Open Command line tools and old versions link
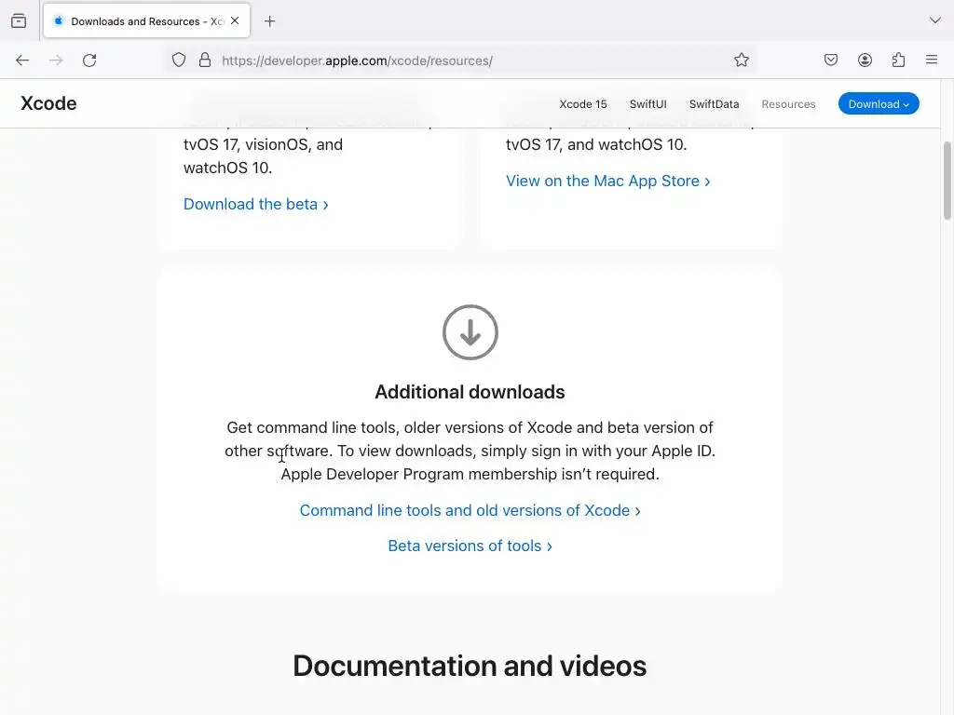The height and width of the screenshot is (715, 954). (470, 511)
